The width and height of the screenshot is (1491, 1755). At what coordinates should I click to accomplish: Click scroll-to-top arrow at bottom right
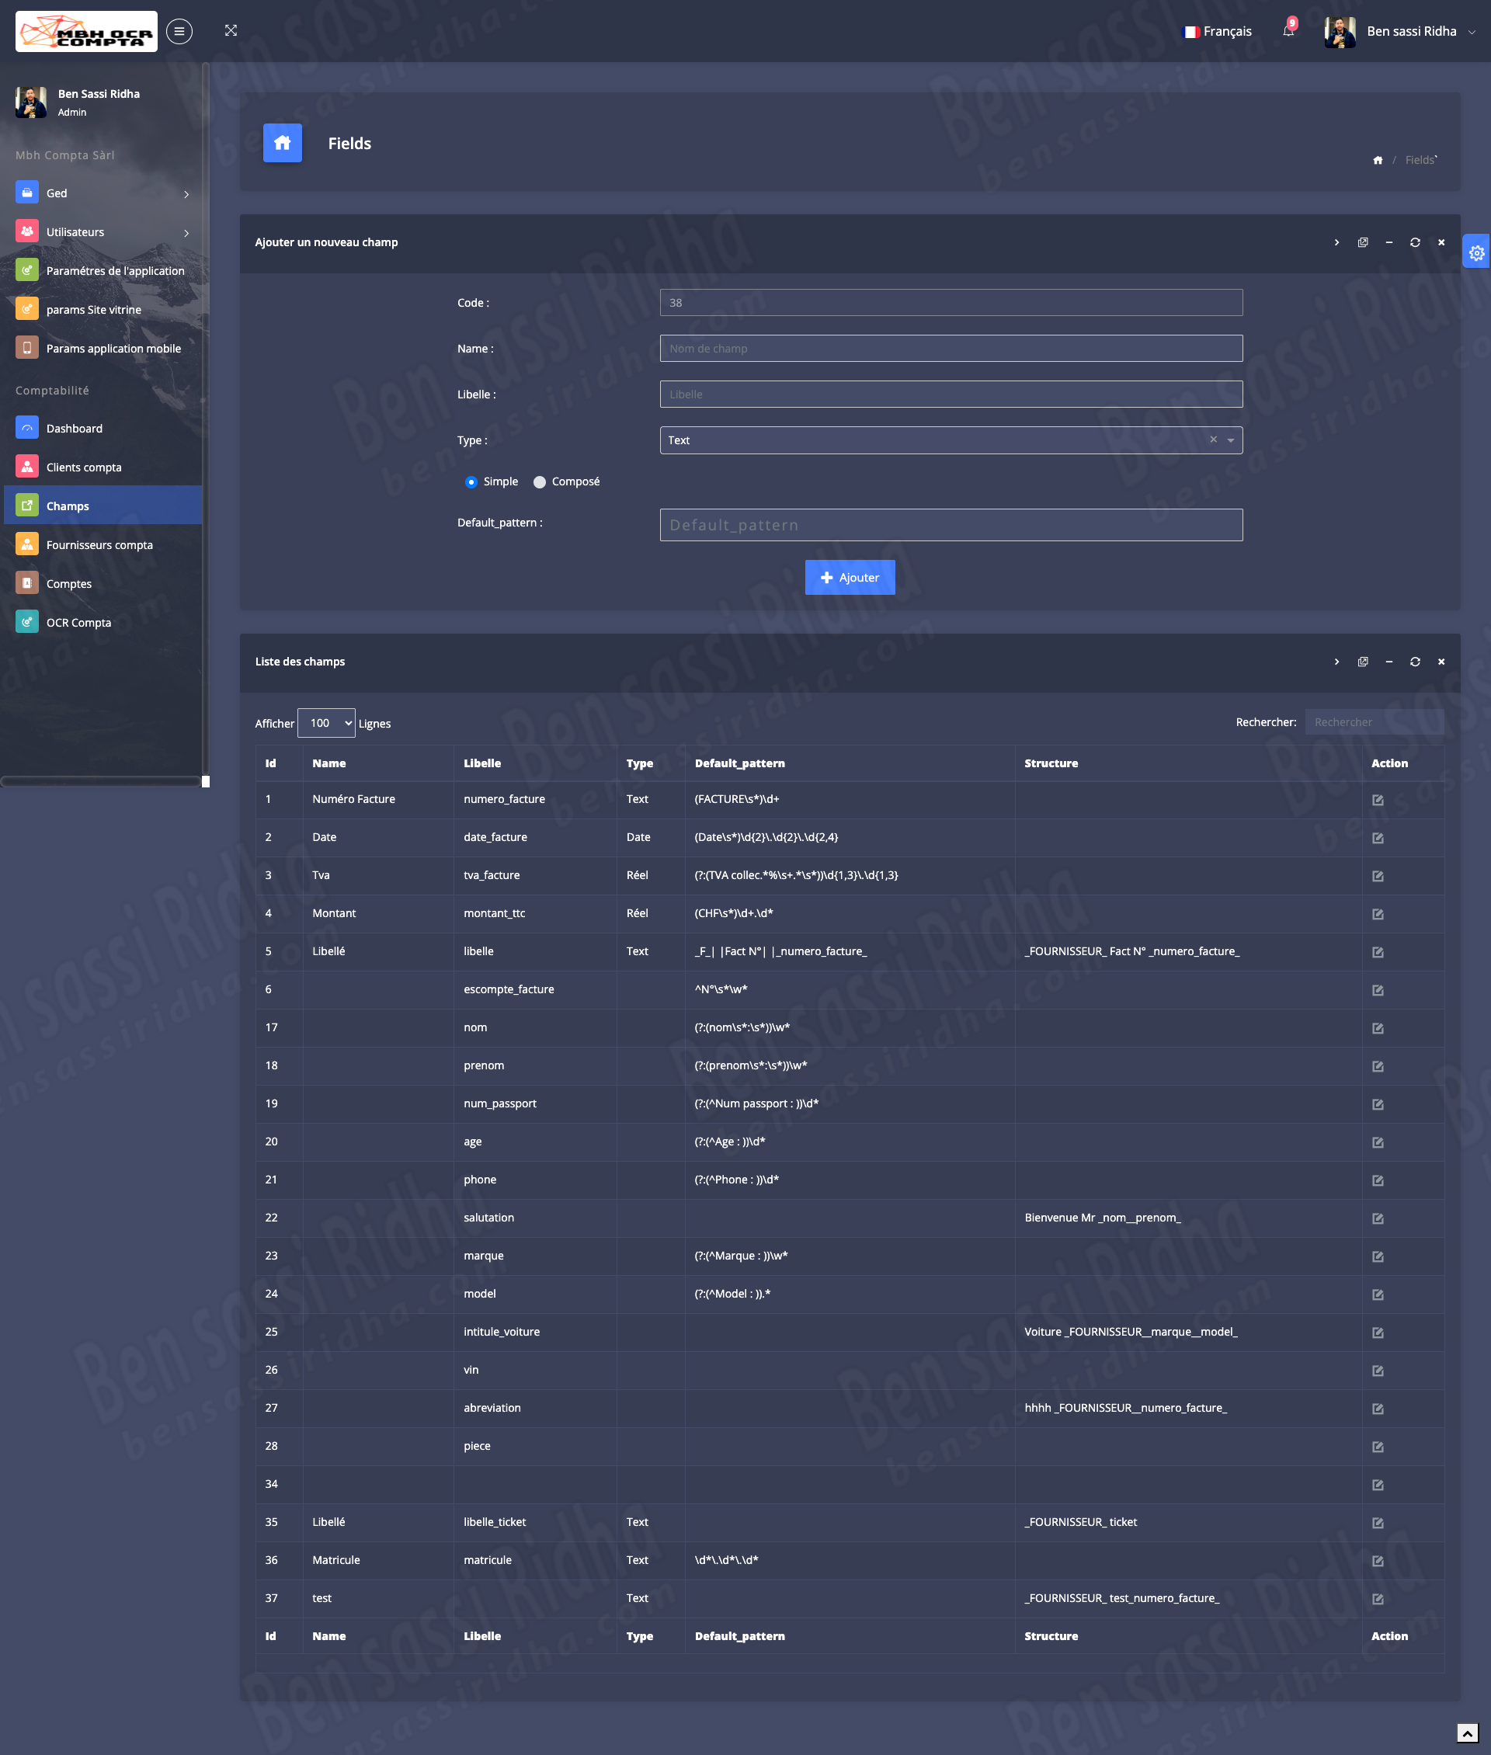click(x=1468, y=1733)
